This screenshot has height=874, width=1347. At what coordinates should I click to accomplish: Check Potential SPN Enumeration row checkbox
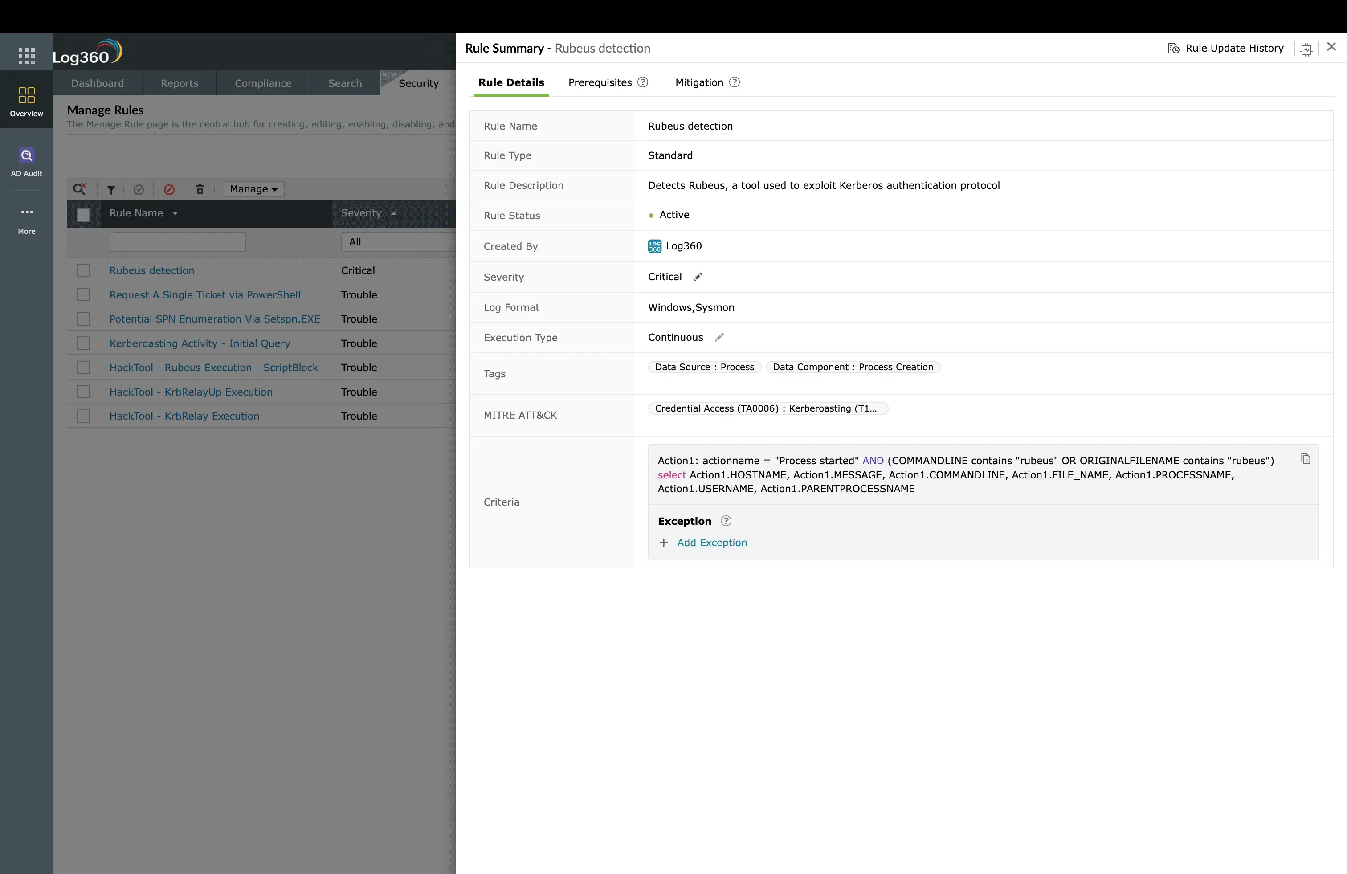(83, 319)
